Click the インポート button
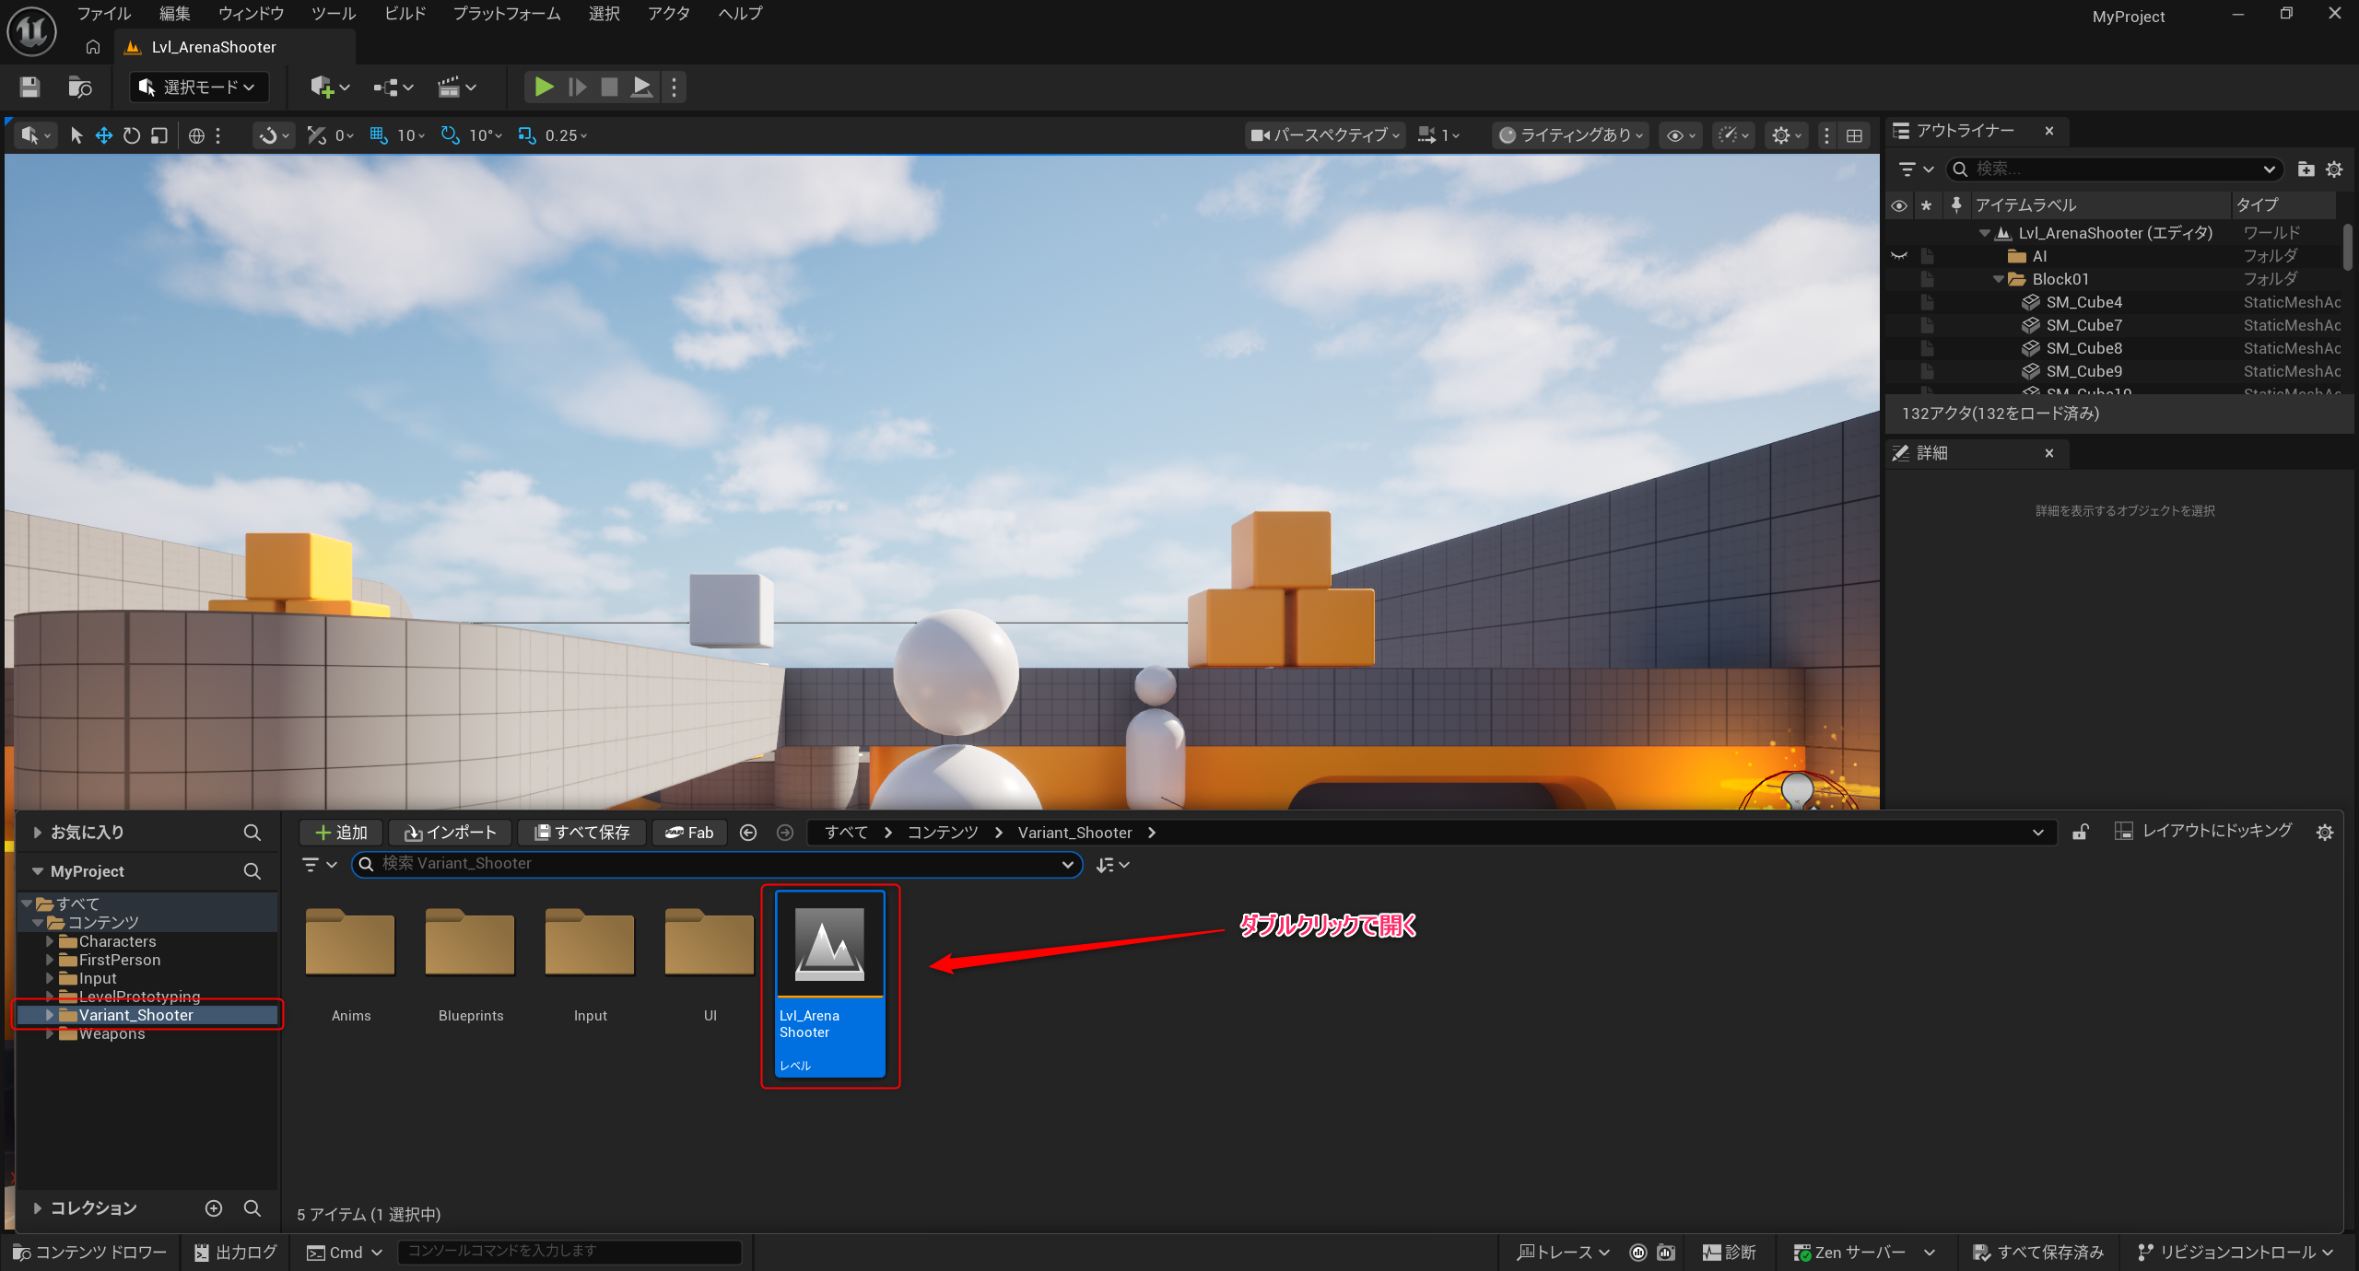The image size is (2359, 1271). tap(451, 833)
